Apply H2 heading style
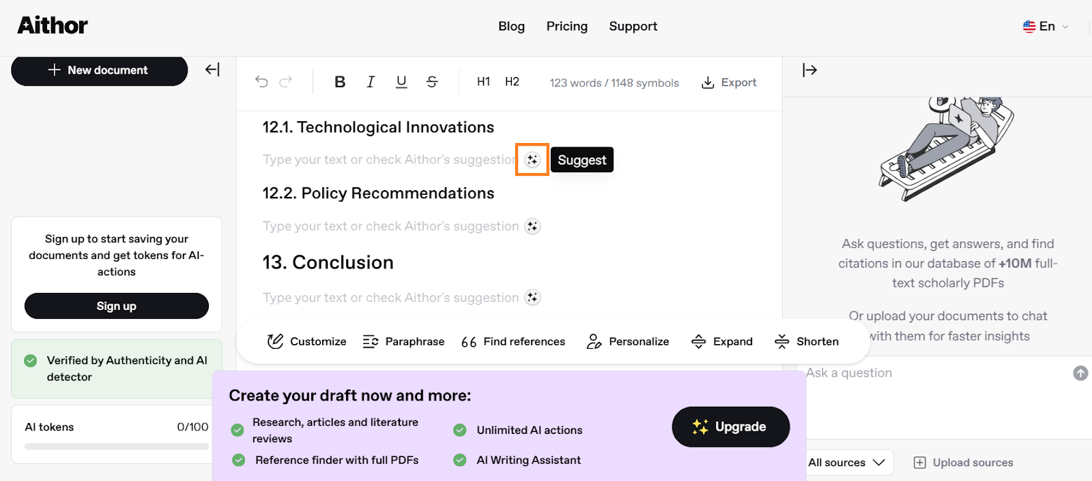This screenshot has height=481, width=1092. tap(512, 82)
